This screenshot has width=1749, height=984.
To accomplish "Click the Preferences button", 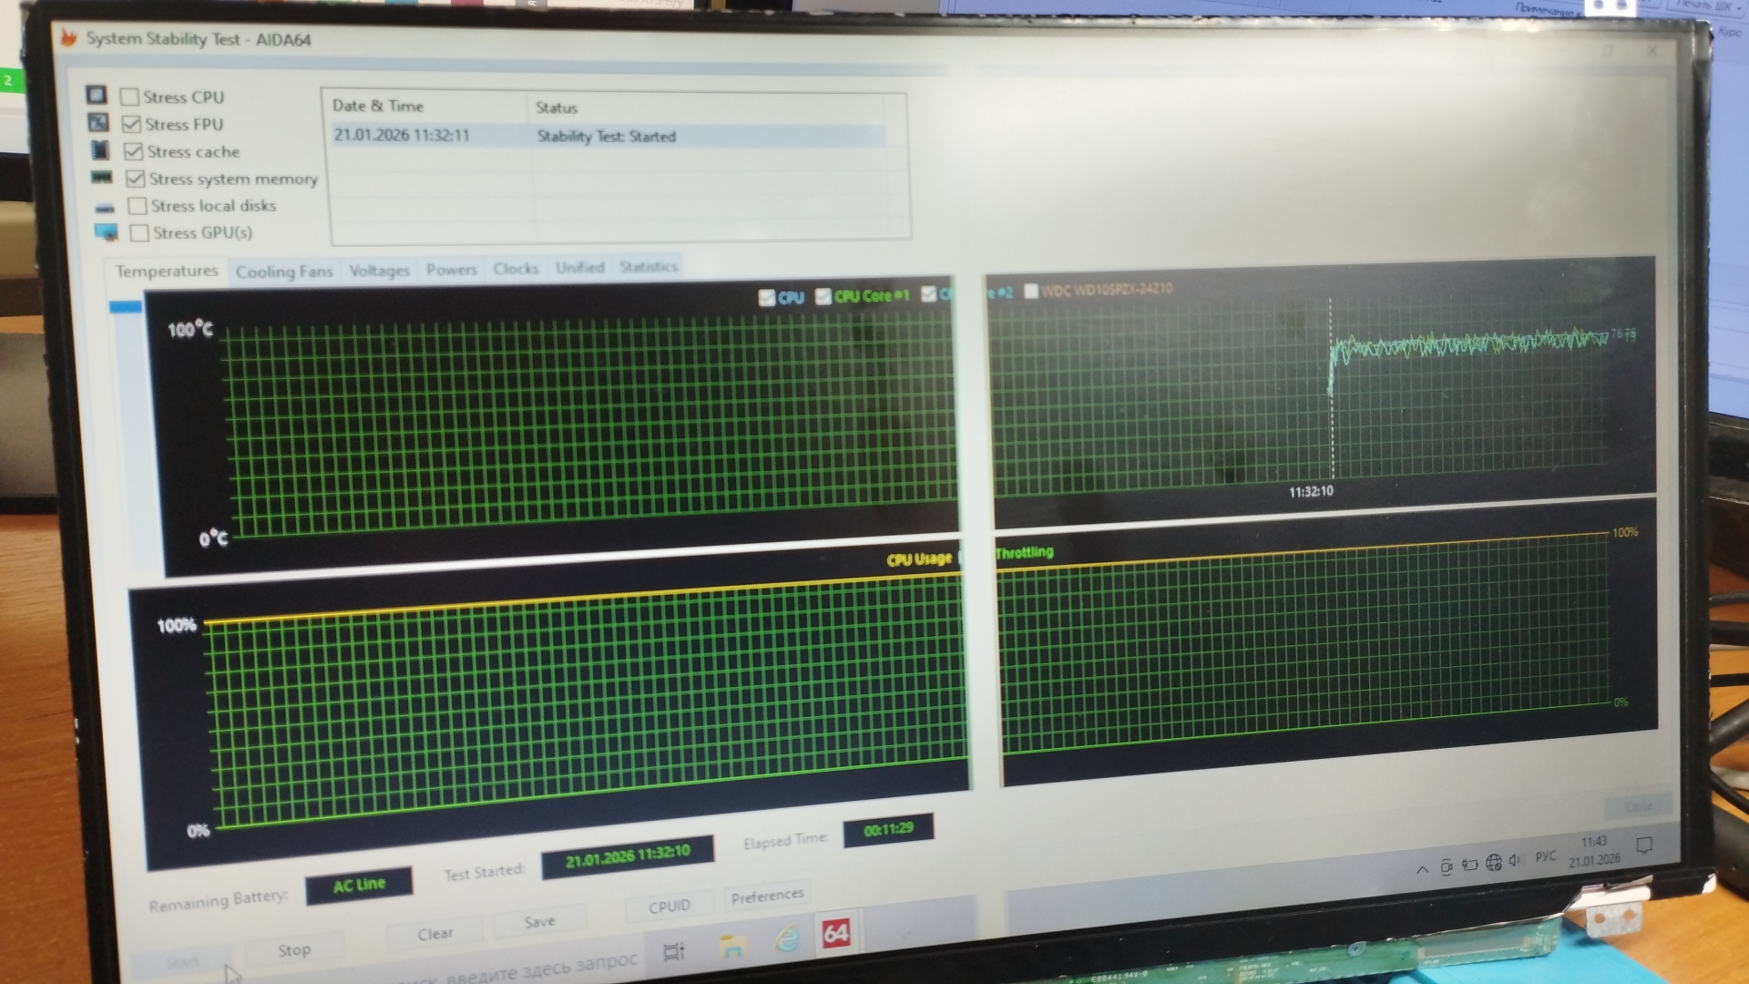I will pyautogui.click(x=766, y=897).
